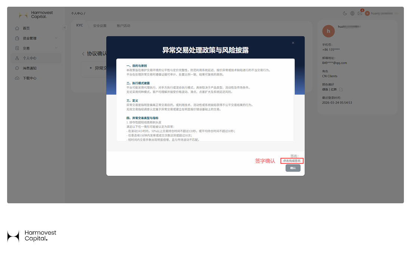Click the icon beside 交易
The height and width of the screenshot is (254, 408).
[17, 48]
